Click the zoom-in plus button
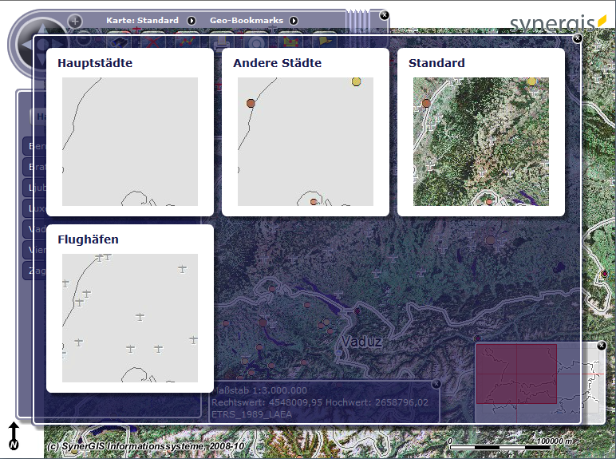 coord(75,21)
